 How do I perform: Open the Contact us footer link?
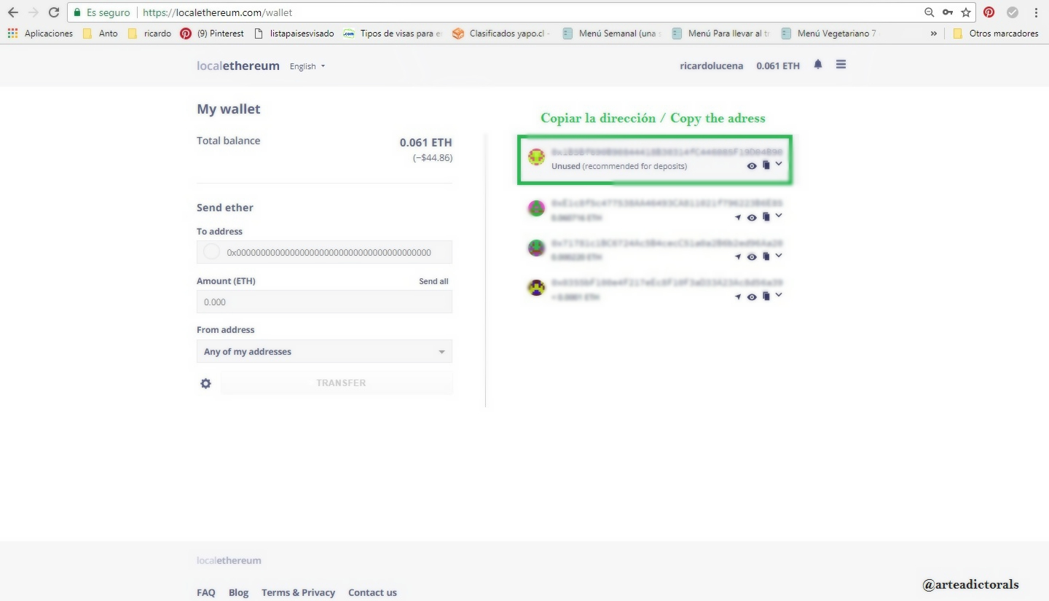point(372,592)
